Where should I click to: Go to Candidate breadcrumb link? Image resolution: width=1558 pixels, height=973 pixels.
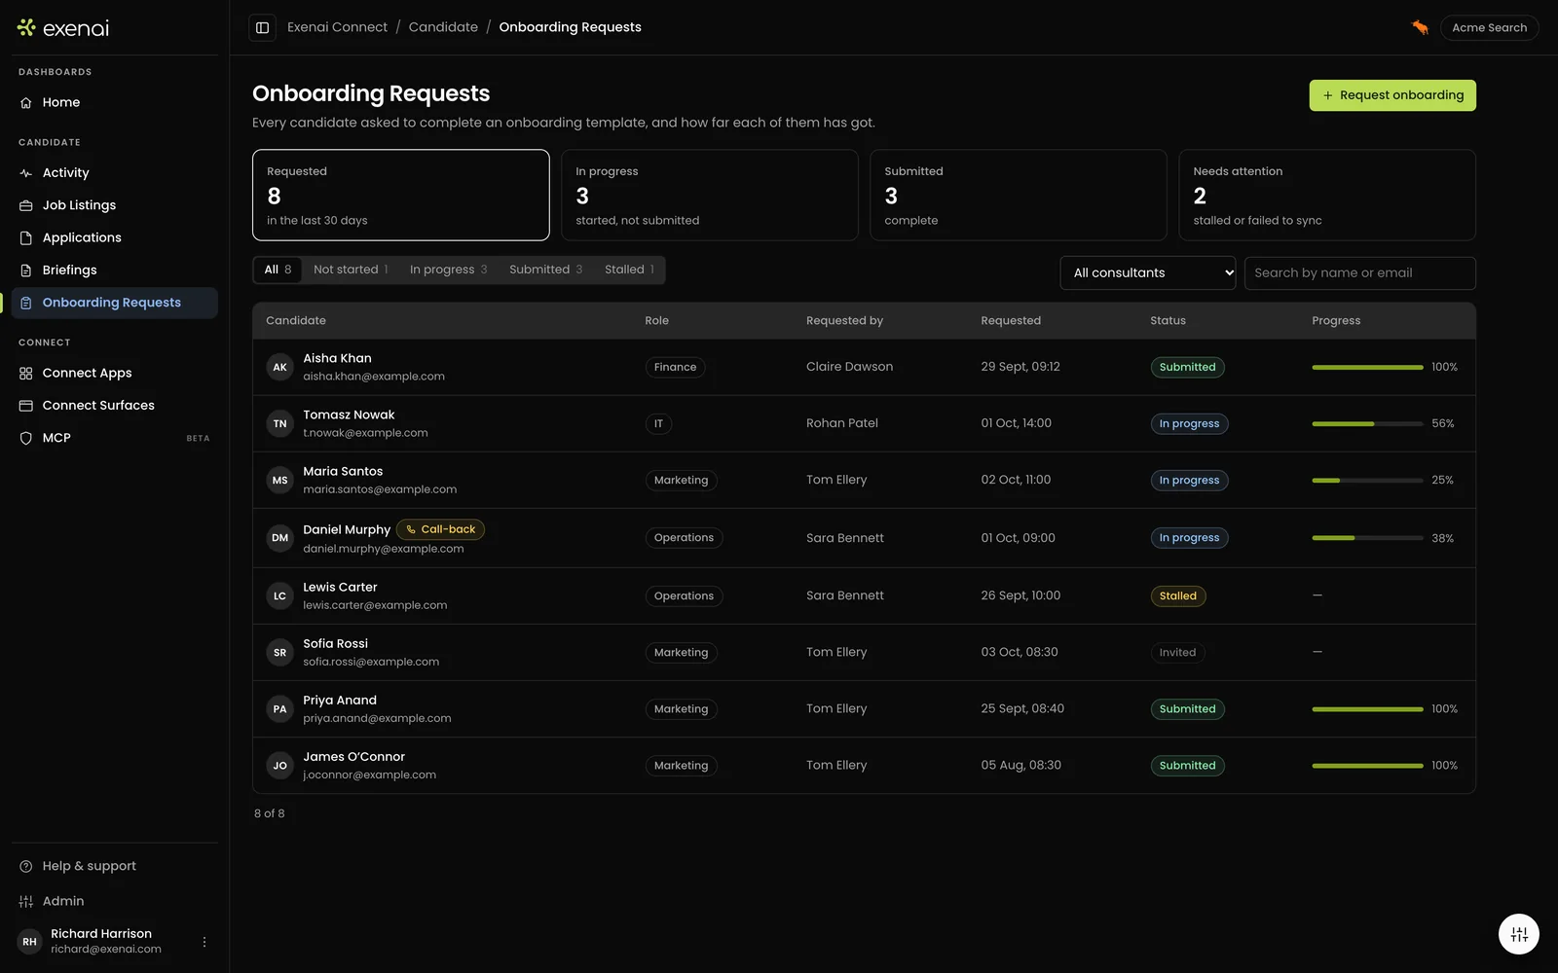443,27
